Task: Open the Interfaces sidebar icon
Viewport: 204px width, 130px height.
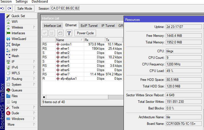Action: coord(8,33)
